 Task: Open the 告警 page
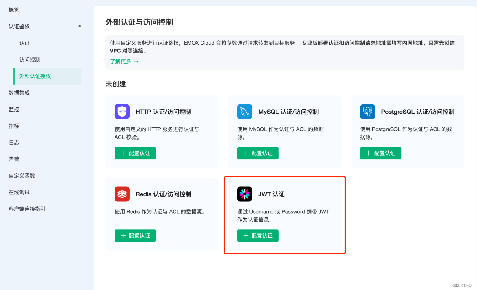coord(13,159)
